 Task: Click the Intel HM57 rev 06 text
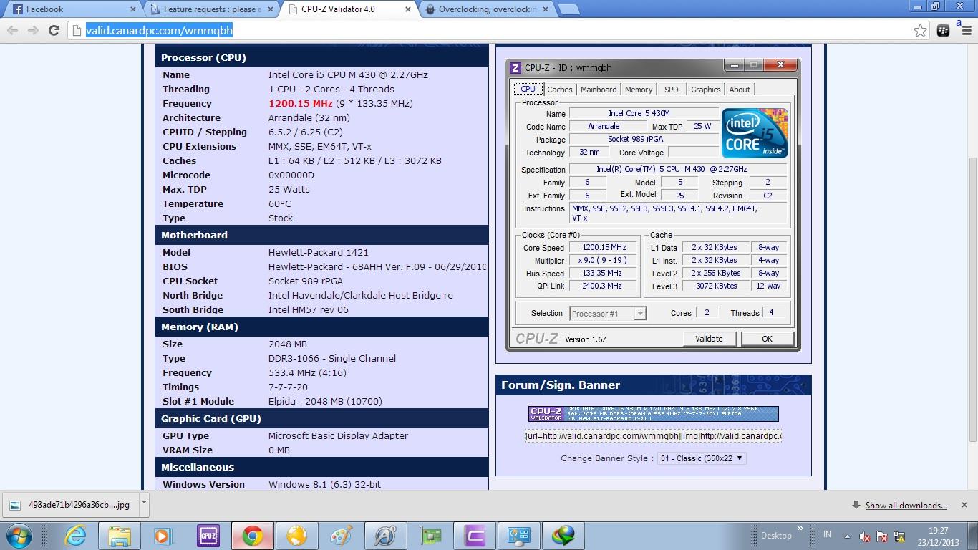(x=309, y=309)
